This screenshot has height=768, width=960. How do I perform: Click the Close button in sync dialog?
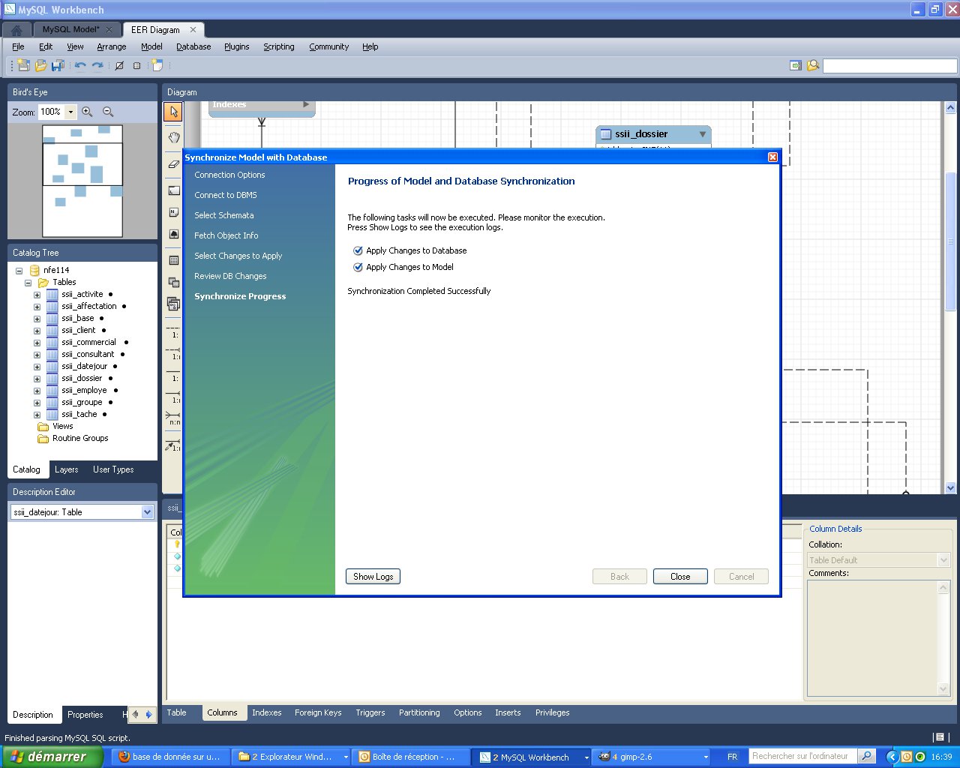(x=680, y=577)
